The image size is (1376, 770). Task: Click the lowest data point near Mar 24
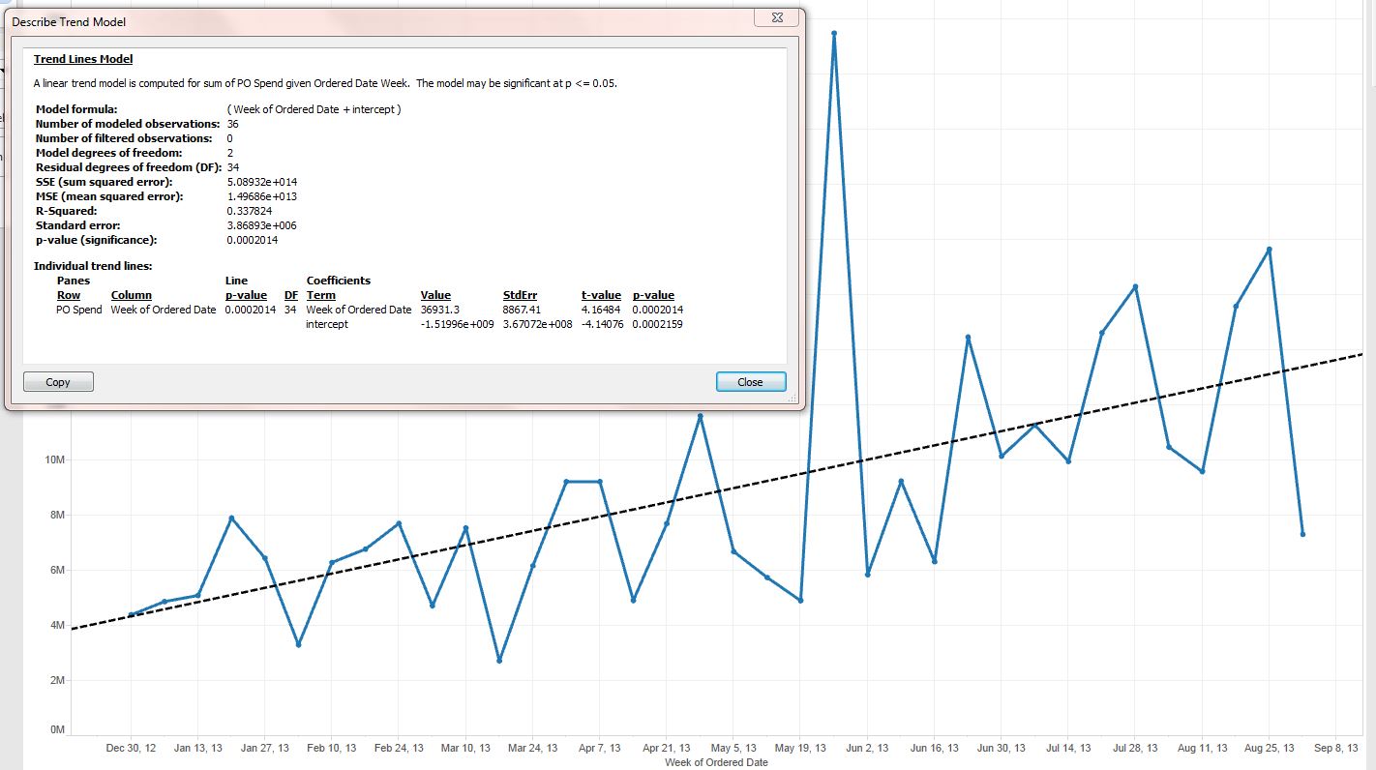(496, 660)
